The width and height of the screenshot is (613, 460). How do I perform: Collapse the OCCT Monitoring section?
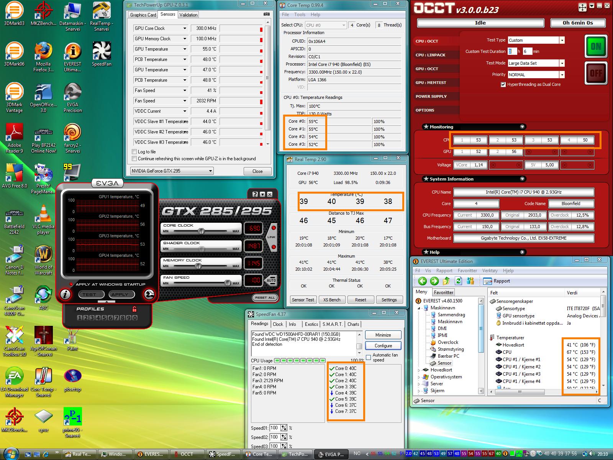(522, 127)
